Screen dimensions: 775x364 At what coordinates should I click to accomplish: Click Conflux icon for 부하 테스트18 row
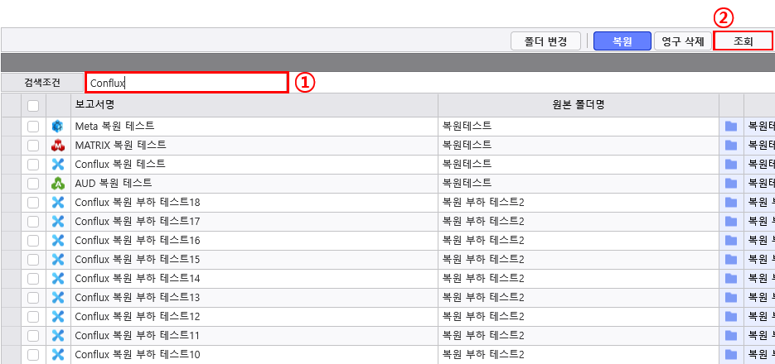(58, 202)
